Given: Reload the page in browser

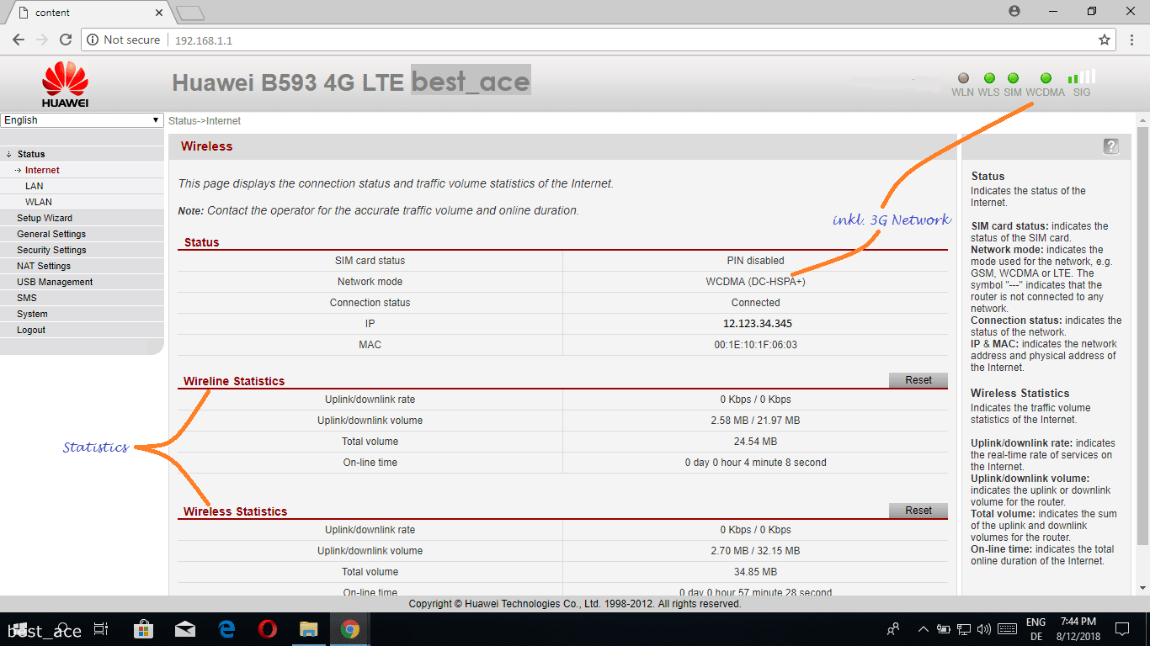Looking at the screenshot, I should coord(66,40).
